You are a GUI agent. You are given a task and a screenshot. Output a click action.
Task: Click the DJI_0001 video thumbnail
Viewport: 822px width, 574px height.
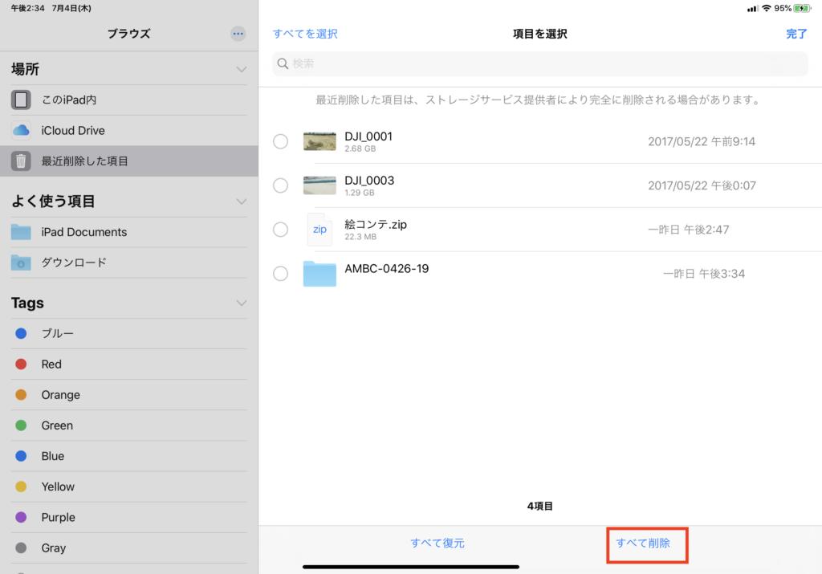coord(319,141)
